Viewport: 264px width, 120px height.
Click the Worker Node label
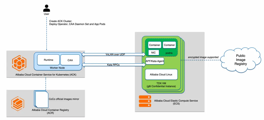click(x=57, y=68)
